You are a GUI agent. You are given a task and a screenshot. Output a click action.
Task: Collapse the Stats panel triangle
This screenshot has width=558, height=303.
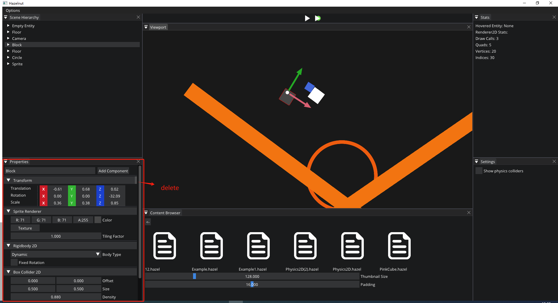476,17
